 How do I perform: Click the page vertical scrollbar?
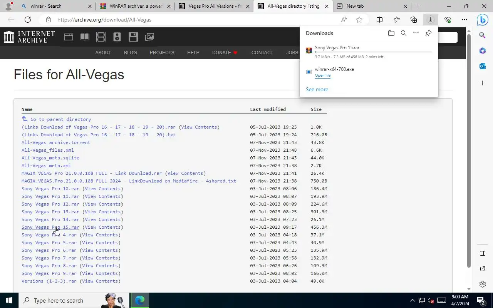469,150
